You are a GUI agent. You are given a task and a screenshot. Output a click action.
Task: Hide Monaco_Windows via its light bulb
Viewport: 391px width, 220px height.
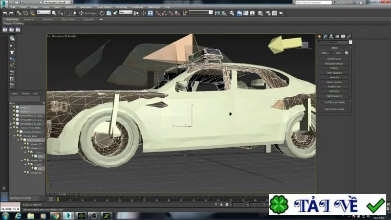tap(18, 132)
